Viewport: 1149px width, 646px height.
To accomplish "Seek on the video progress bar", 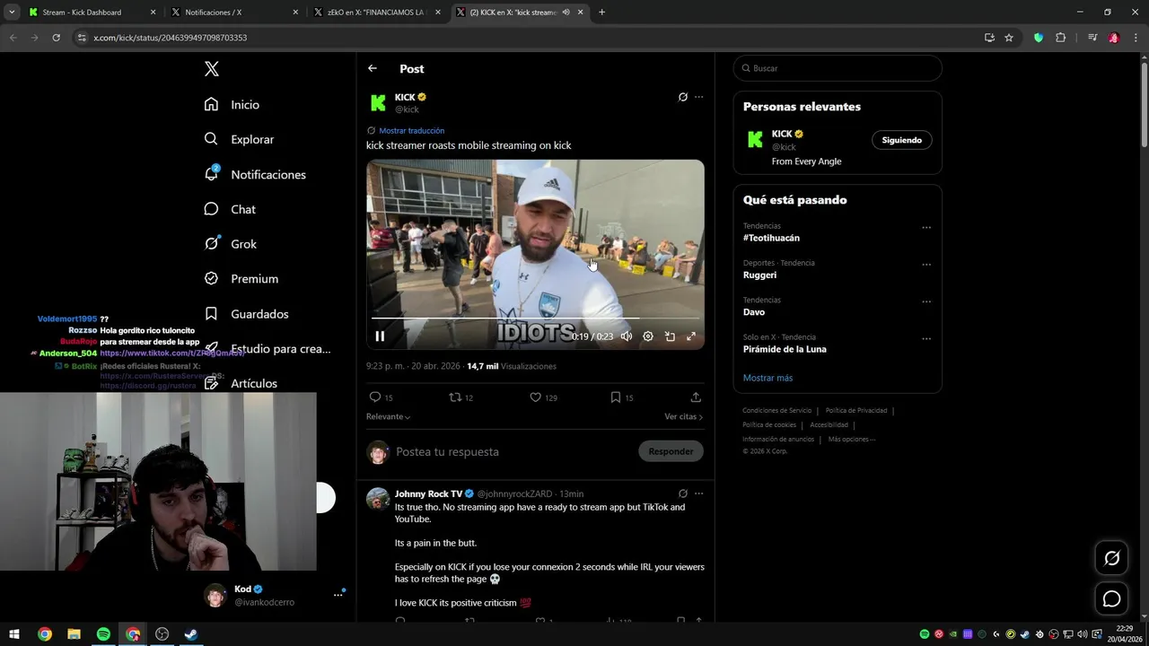I will coord(535,318).
